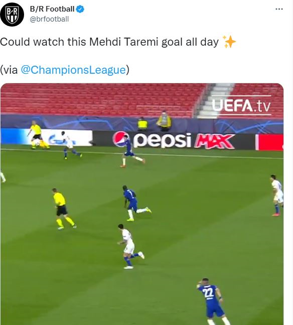Click the "(via" text before the mention
Image resolution: width=293 pixels, height=325 pixels.
(x=9, y=70)
